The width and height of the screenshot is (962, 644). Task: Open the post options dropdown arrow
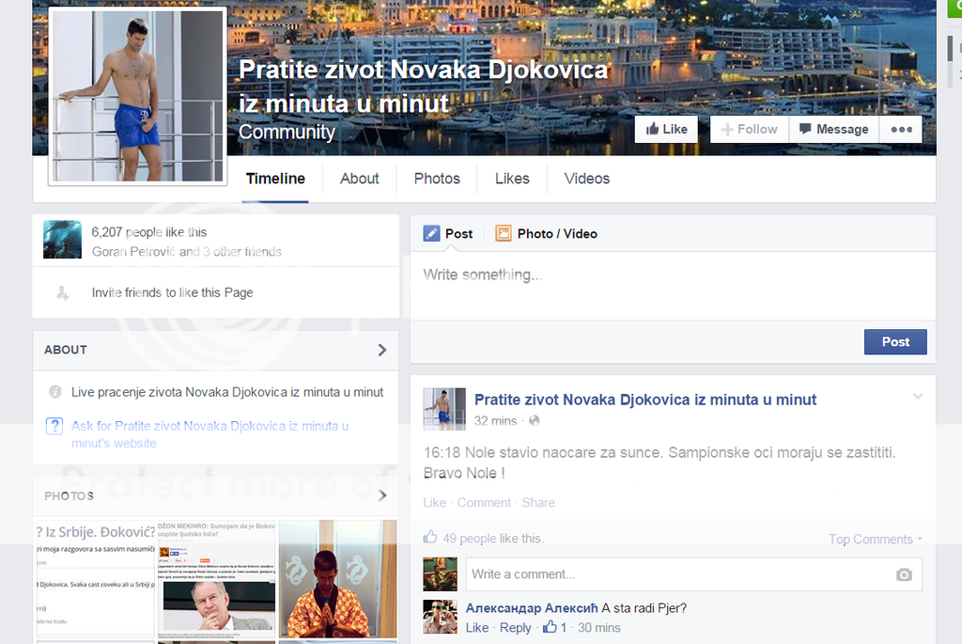(918, 397)
